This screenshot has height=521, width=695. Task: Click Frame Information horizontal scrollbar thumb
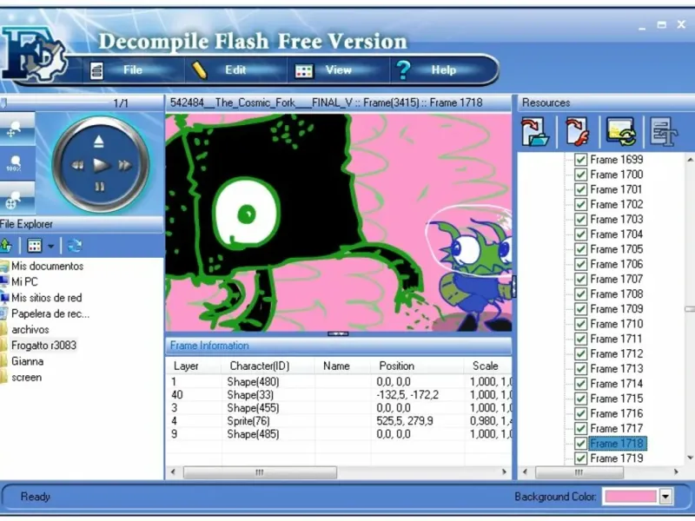click(260, 472)
